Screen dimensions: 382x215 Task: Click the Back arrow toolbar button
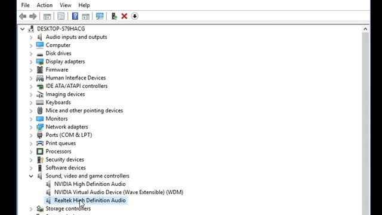(23, 16)
